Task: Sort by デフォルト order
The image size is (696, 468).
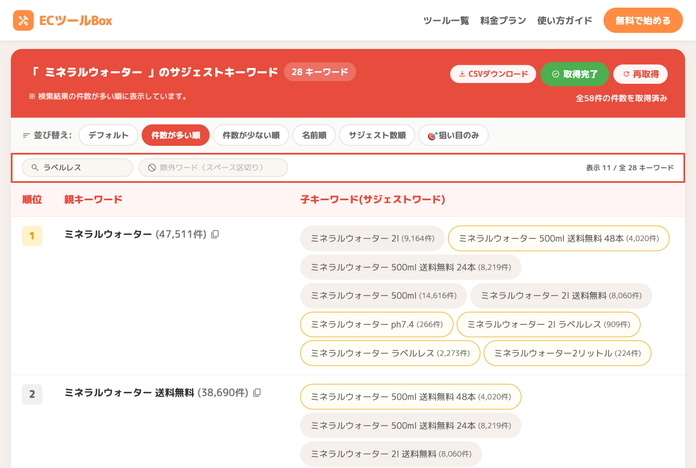Action: pyautogui.click(x=109, y=136)
